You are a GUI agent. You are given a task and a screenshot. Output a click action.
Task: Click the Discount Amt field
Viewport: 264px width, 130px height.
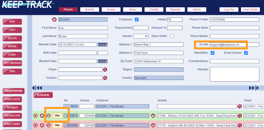click(141, 28)
